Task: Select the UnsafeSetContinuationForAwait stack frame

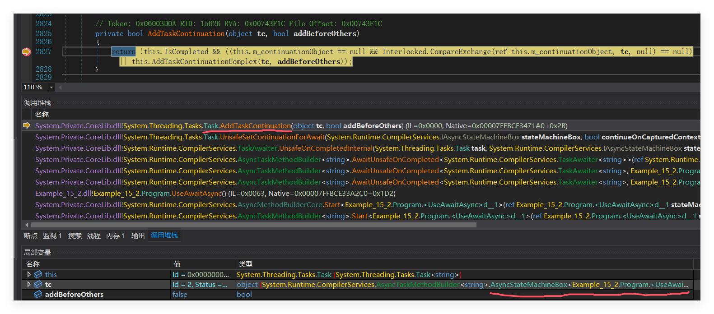Action: (x=226, y=137)
